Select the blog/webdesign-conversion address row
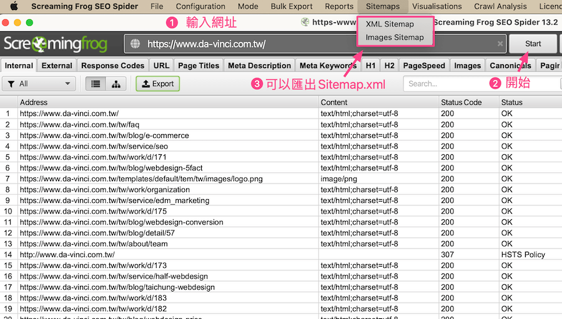 281,222
